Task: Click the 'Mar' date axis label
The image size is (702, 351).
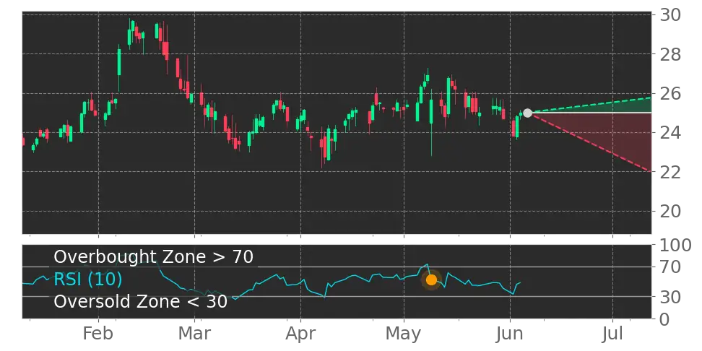Action: 195,334
